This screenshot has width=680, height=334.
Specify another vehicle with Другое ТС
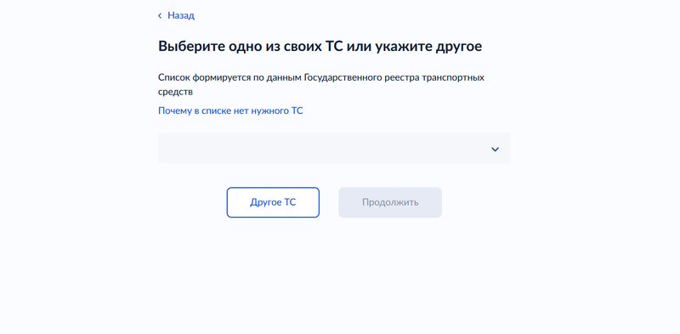273,202
